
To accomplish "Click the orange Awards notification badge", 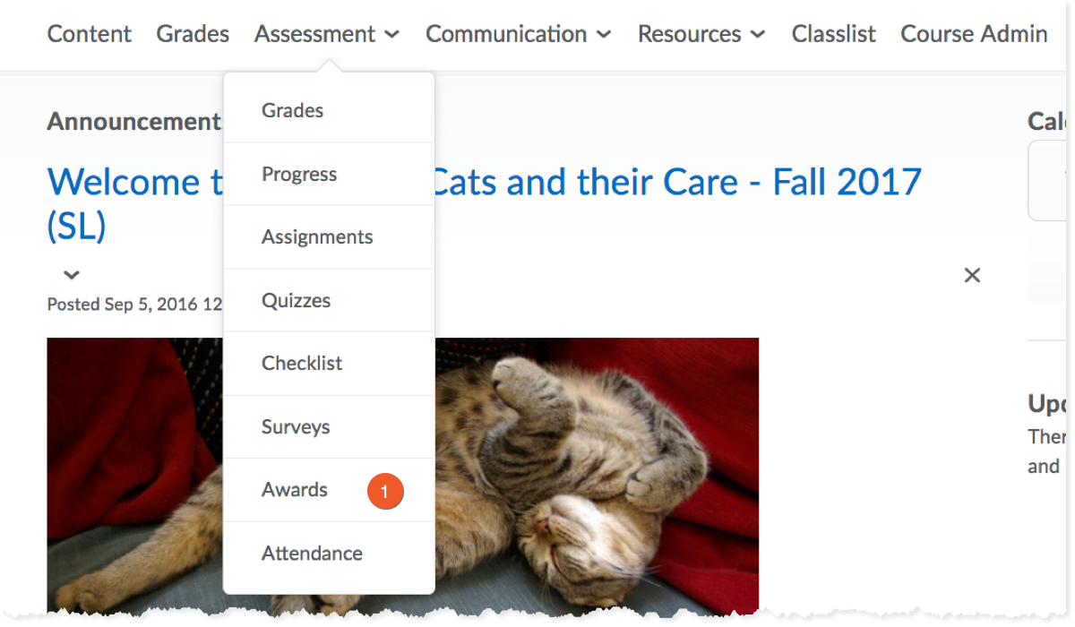I will click(385, 491).
